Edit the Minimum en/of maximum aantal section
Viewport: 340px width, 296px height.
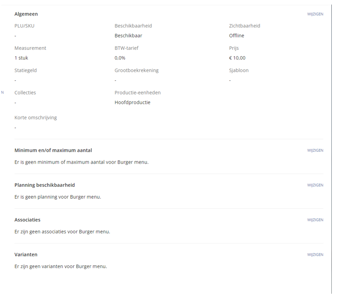pyautogui.click(x=315, y=150)
